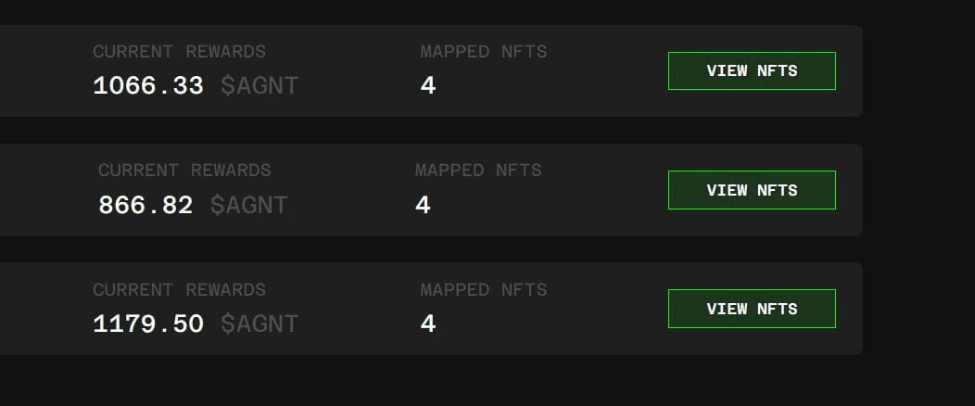Click MAPPED NFTS label in the 1179.50 row

[x=484, y=290]
